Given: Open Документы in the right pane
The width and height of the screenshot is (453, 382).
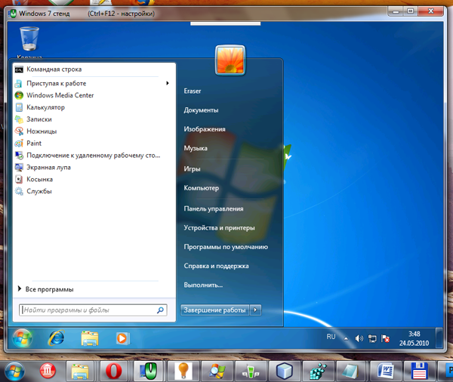Looking at the screenshot, I should [201, 110].
